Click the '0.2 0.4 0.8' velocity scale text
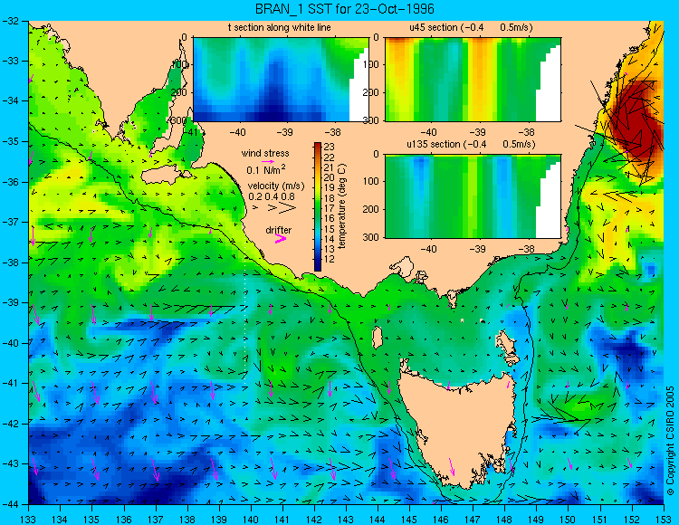The width and height of the screenshot is (679, 525). click(x=272, y=196)
